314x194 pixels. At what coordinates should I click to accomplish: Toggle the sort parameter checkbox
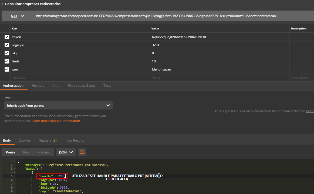[x=7, y=69]
